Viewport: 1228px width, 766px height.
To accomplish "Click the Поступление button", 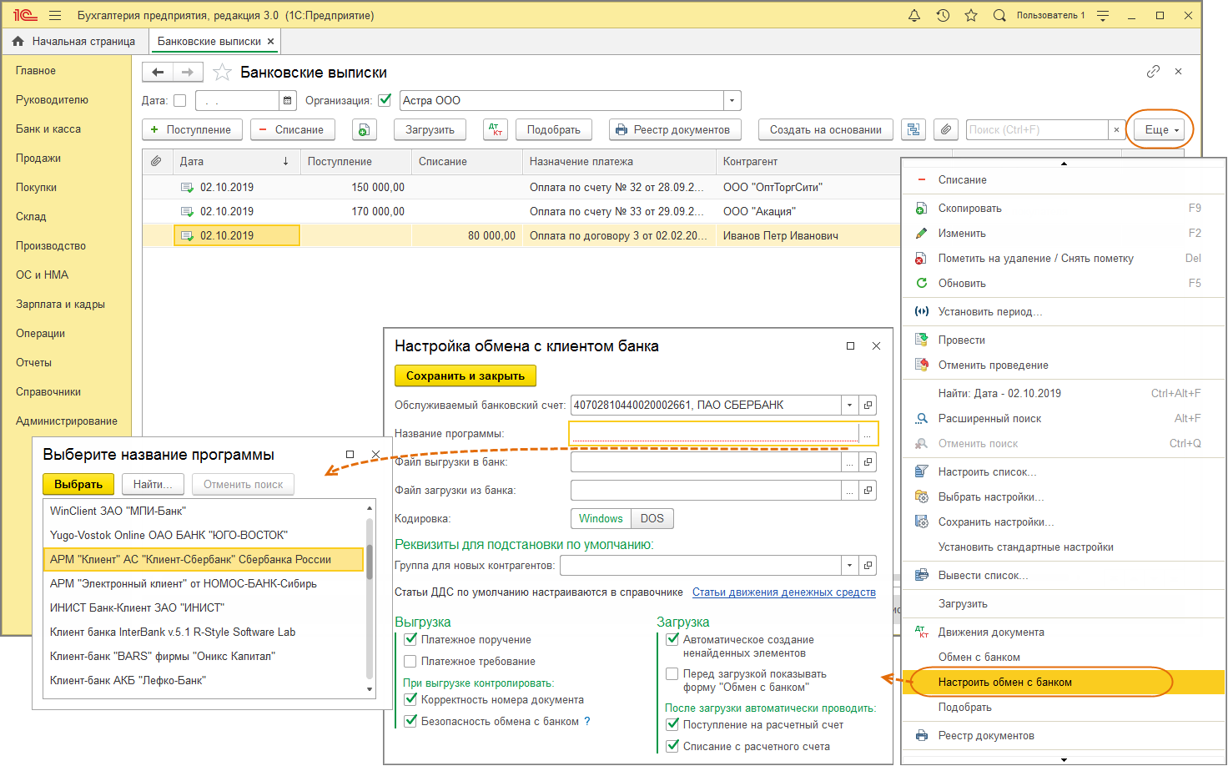I will (x=192, y=129).
